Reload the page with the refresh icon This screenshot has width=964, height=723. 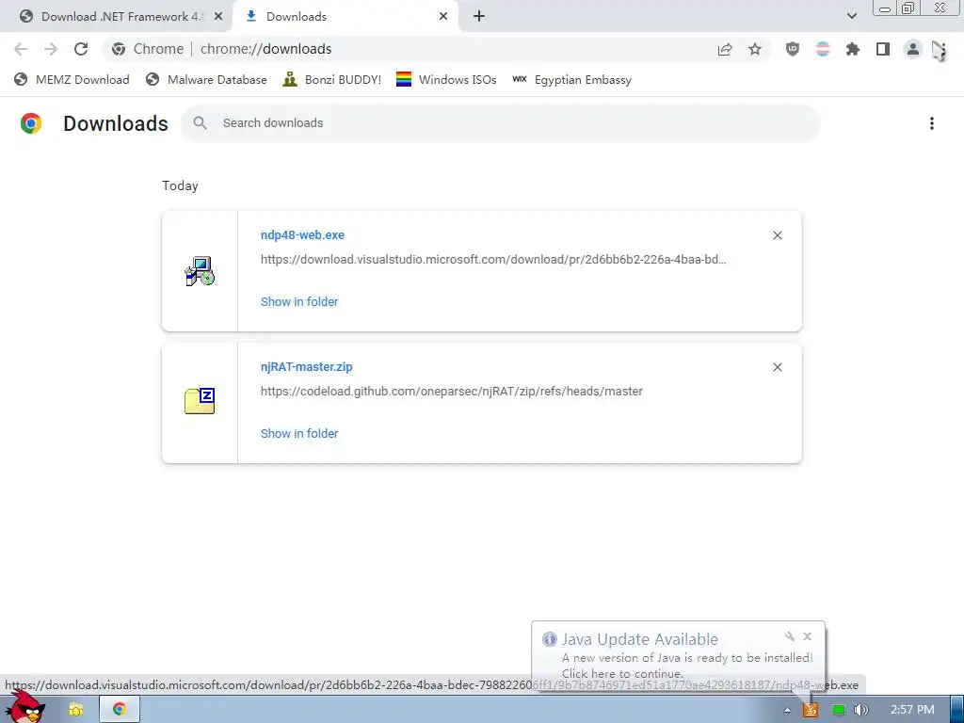point(81,49)
